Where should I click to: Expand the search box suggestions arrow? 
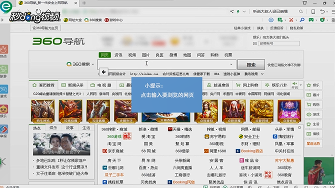click(x=231, y=64)
